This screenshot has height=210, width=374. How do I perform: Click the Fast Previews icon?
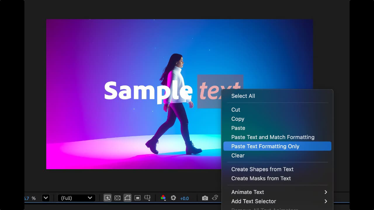[108, 198]
